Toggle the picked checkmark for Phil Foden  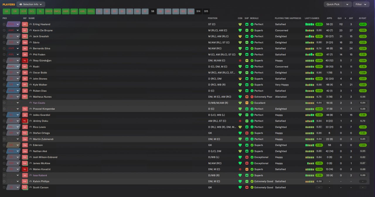(4, 55)
